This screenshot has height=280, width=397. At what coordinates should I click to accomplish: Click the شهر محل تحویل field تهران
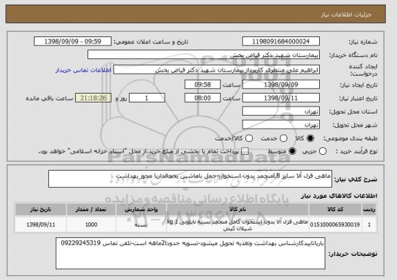[x=281, y=125]
